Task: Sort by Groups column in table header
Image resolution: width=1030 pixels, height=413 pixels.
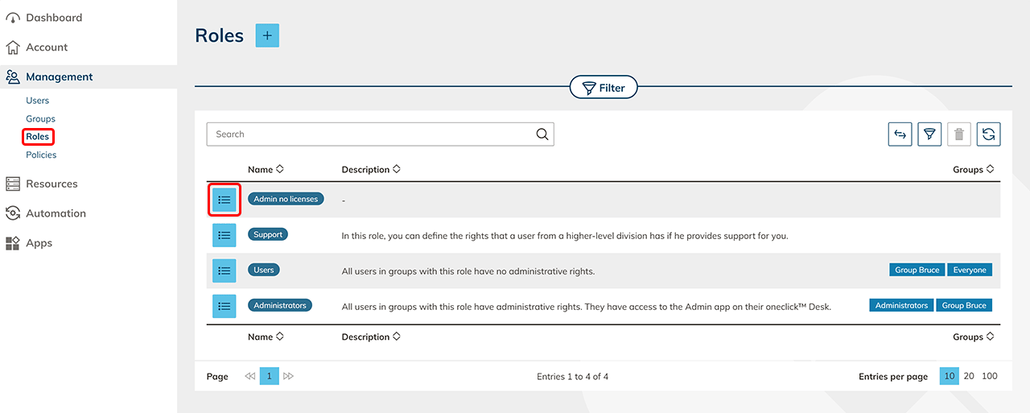Action: tap(973, 170)
